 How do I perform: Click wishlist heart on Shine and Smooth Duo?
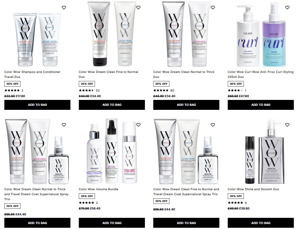(x=287, y=125)
